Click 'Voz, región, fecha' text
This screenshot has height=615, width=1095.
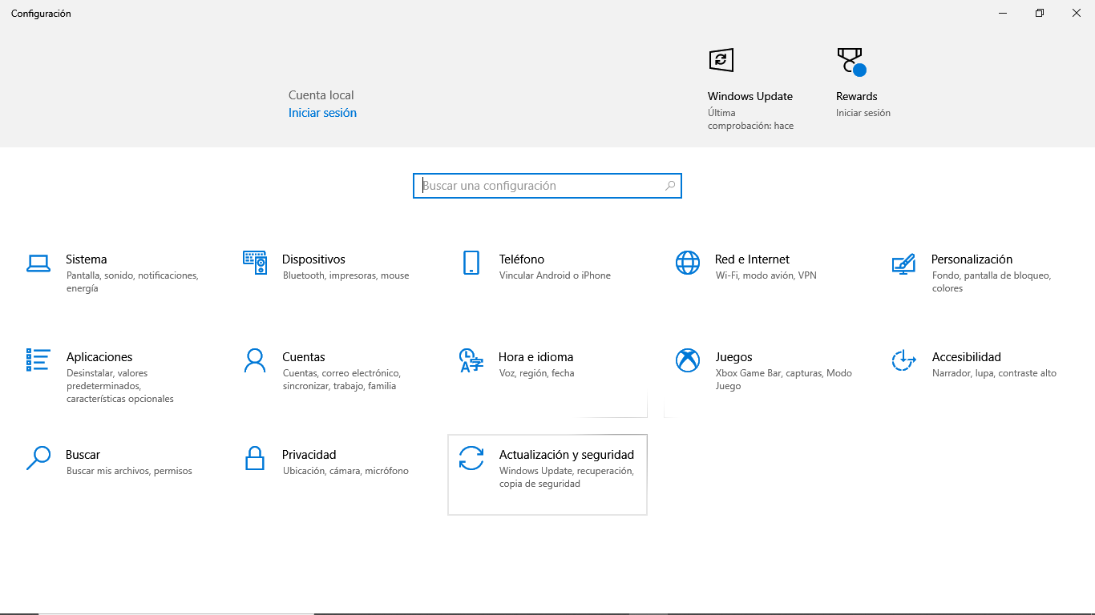tap(537, 373)
